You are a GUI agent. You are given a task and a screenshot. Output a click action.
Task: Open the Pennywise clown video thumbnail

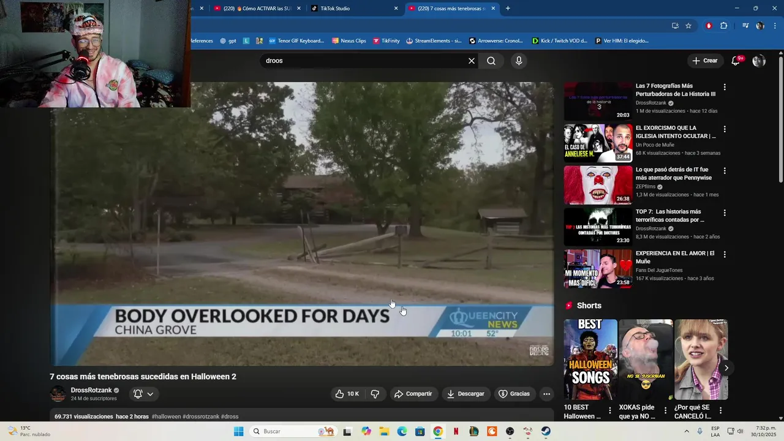598,184
